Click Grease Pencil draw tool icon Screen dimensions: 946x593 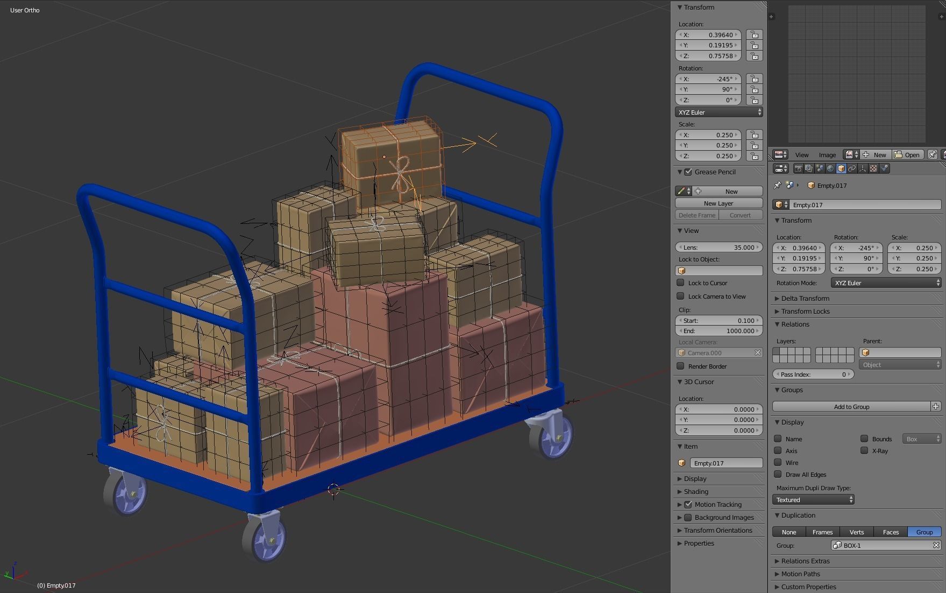coord(684,191)
